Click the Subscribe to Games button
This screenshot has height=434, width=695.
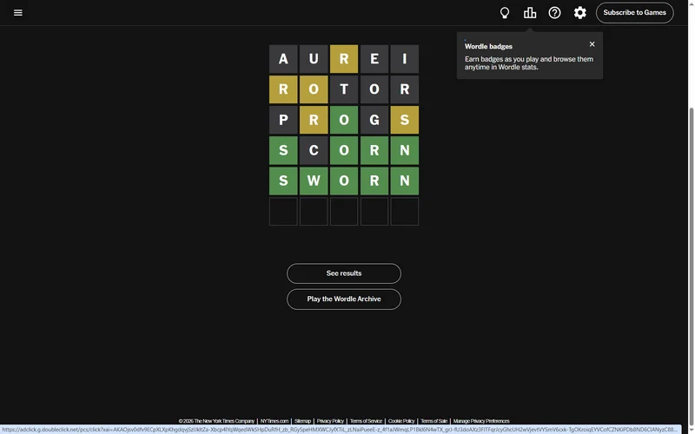(634, 13)
